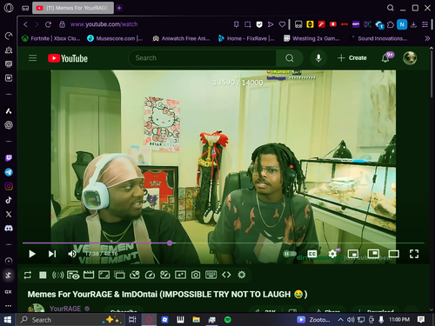Open TikTok in Opera sidebar
This screenshot has height=326, width=435.
[9, 200]
